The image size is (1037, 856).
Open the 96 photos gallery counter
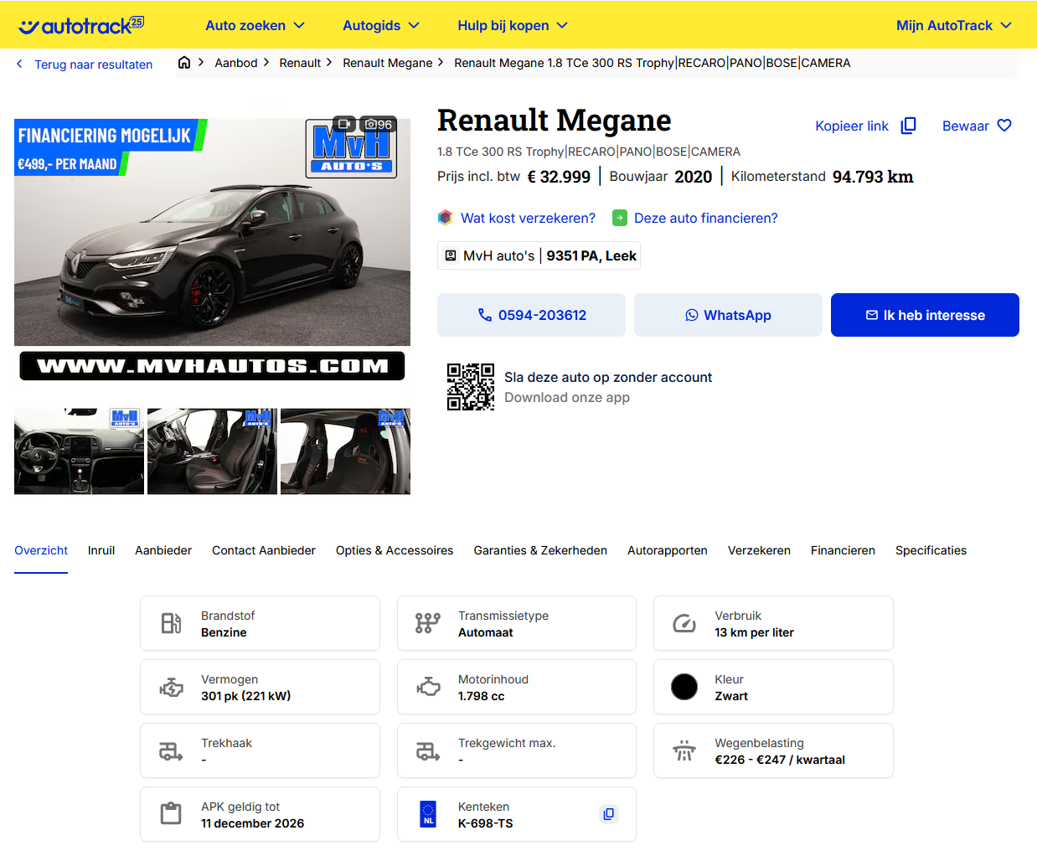tap(379, 124)
